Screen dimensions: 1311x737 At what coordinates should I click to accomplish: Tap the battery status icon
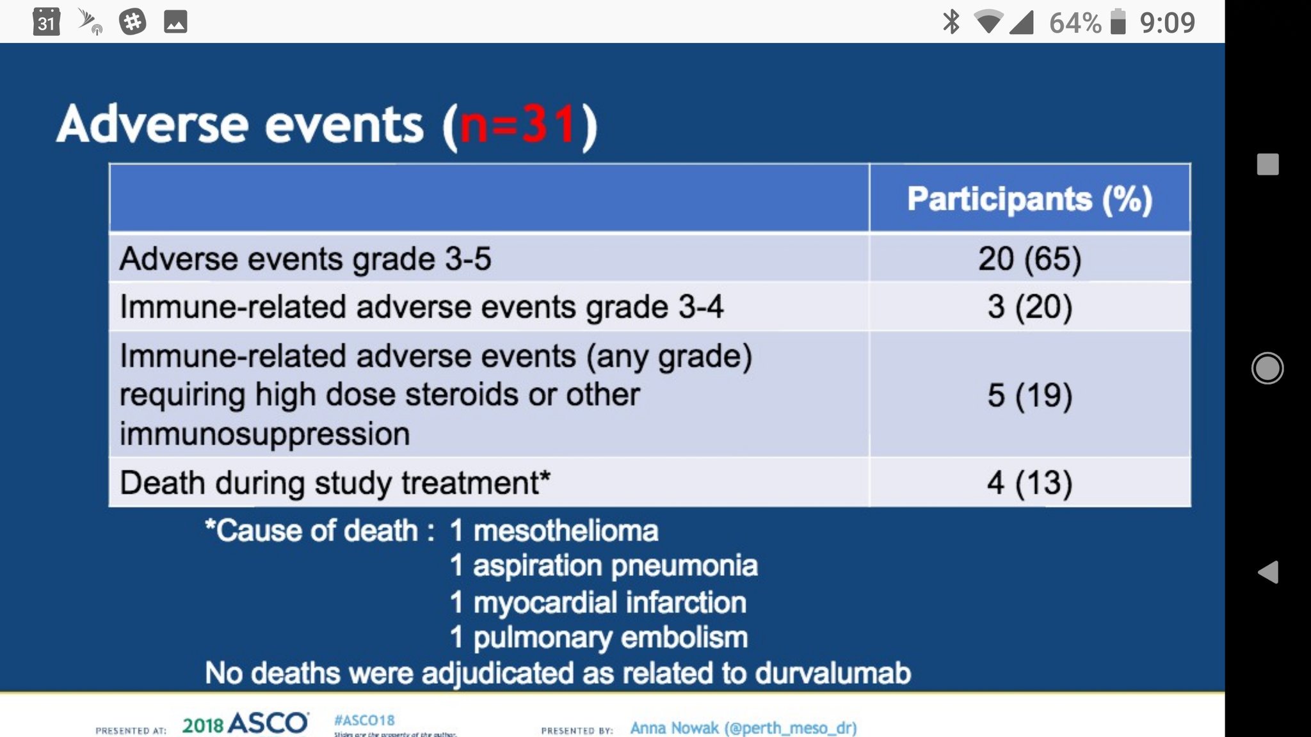(x=1118, y=22)
